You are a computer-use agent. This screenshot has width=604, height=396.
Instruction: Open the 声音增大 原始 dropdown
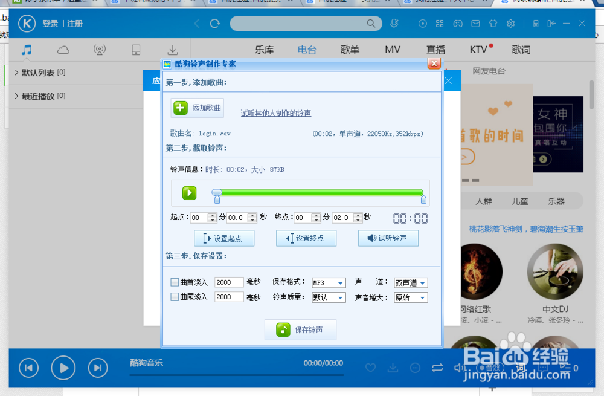411,297
